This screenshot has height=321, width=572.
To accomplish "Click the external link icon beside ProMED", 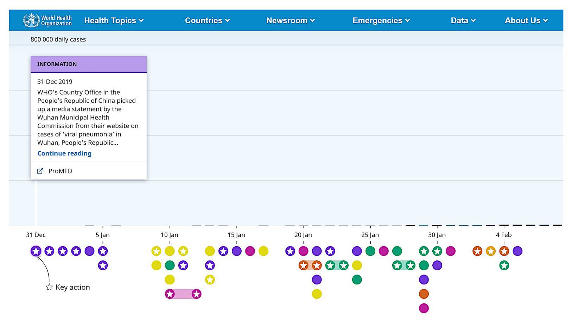I will (40, 171).
